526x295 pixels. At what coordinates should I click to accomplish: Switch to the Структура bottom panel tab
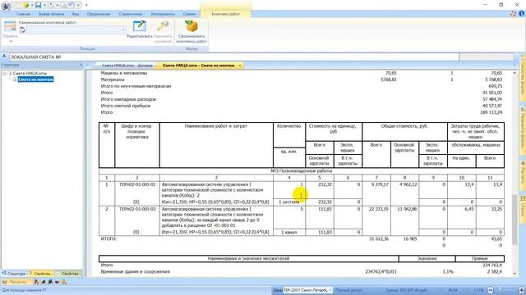click(x=14, y=274)
